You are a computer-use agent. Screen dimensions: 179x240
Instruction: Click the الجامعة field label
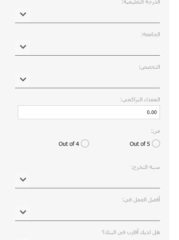(150, 34)
